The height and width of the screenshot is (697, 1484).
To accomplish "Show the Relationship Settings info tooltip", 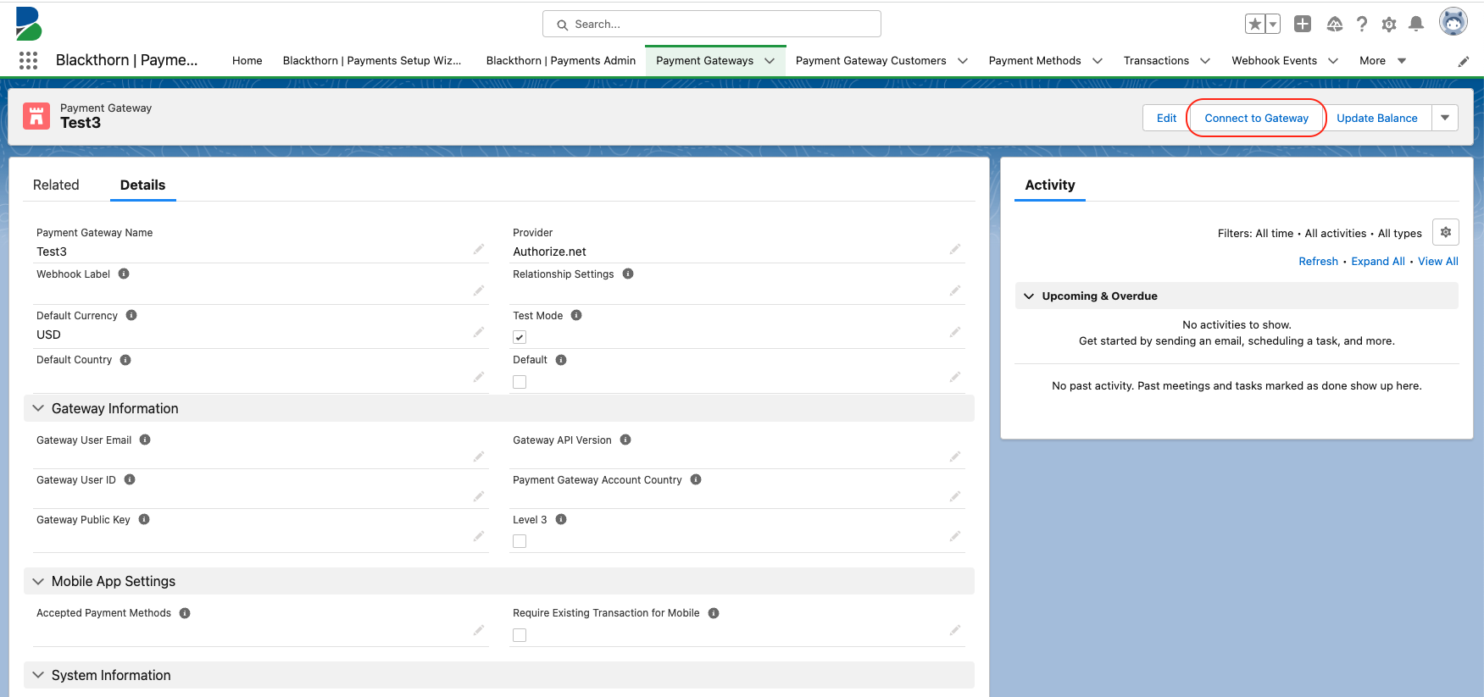I will [x=628, y=274].
